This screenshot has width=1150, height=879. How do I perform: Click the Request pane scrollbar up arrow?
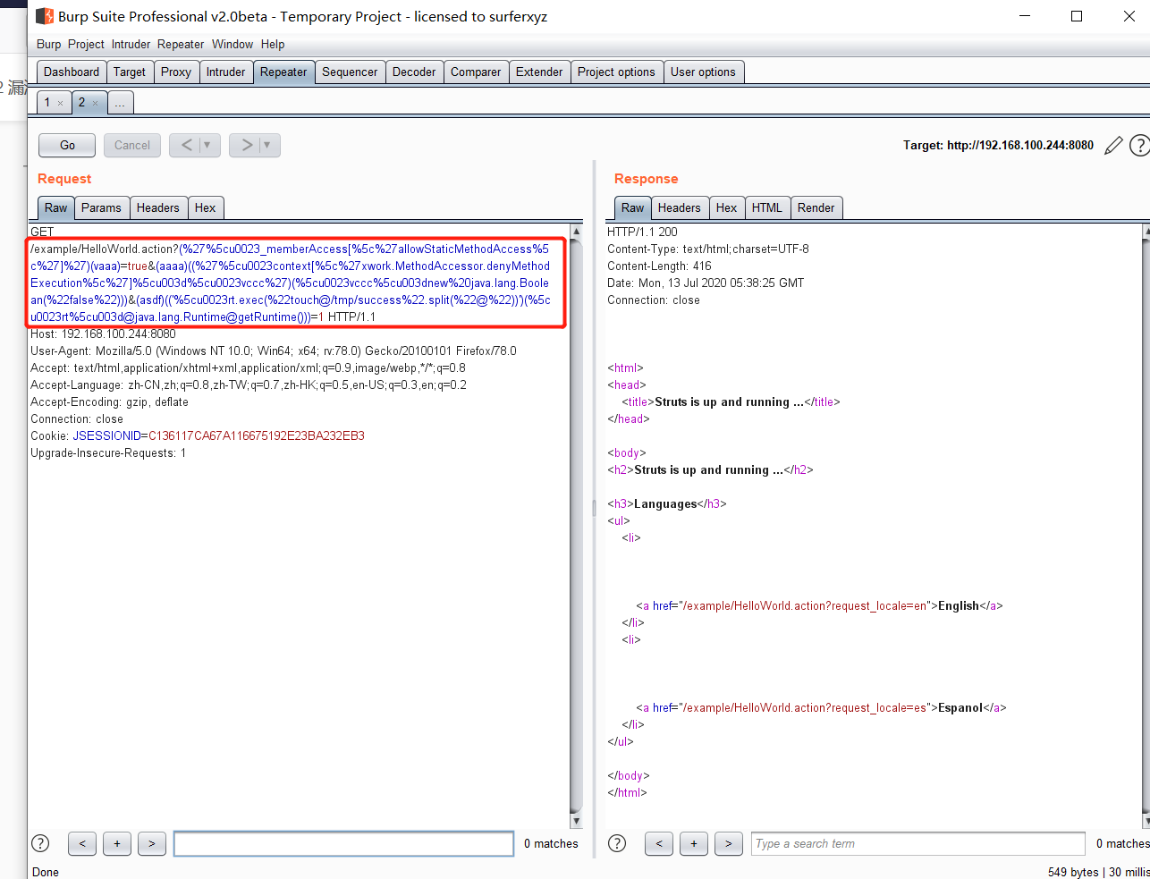(x=576, y=232)
